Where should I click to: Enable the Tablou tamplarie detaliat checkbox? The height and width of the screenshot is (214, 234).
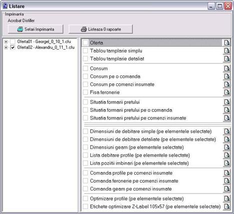tap(85, 58)
